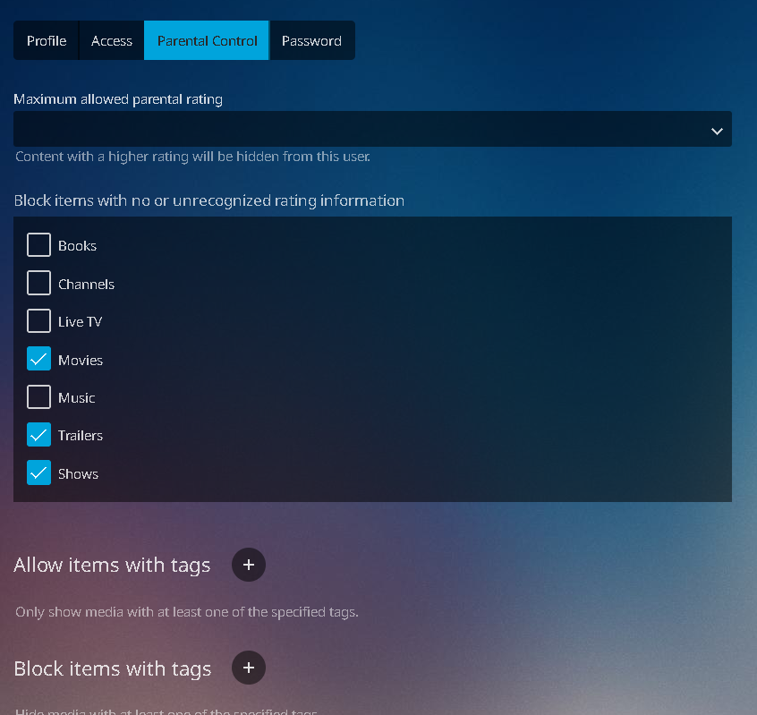Click the "Block items with tags" heading
This screenshot has height=715, width=757.
pos(112,668)
